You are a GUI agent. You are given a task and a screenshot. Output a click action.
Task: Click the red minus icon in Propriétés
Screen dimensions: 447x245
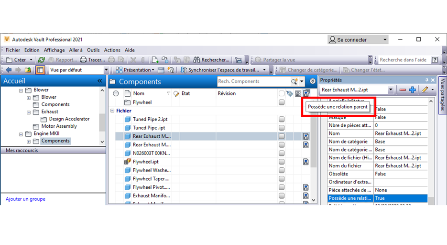tap(403, 90)
